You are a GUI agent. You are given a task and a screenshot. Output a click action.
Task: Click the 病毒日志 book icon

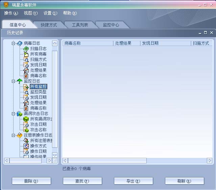(x=20, y=43)
